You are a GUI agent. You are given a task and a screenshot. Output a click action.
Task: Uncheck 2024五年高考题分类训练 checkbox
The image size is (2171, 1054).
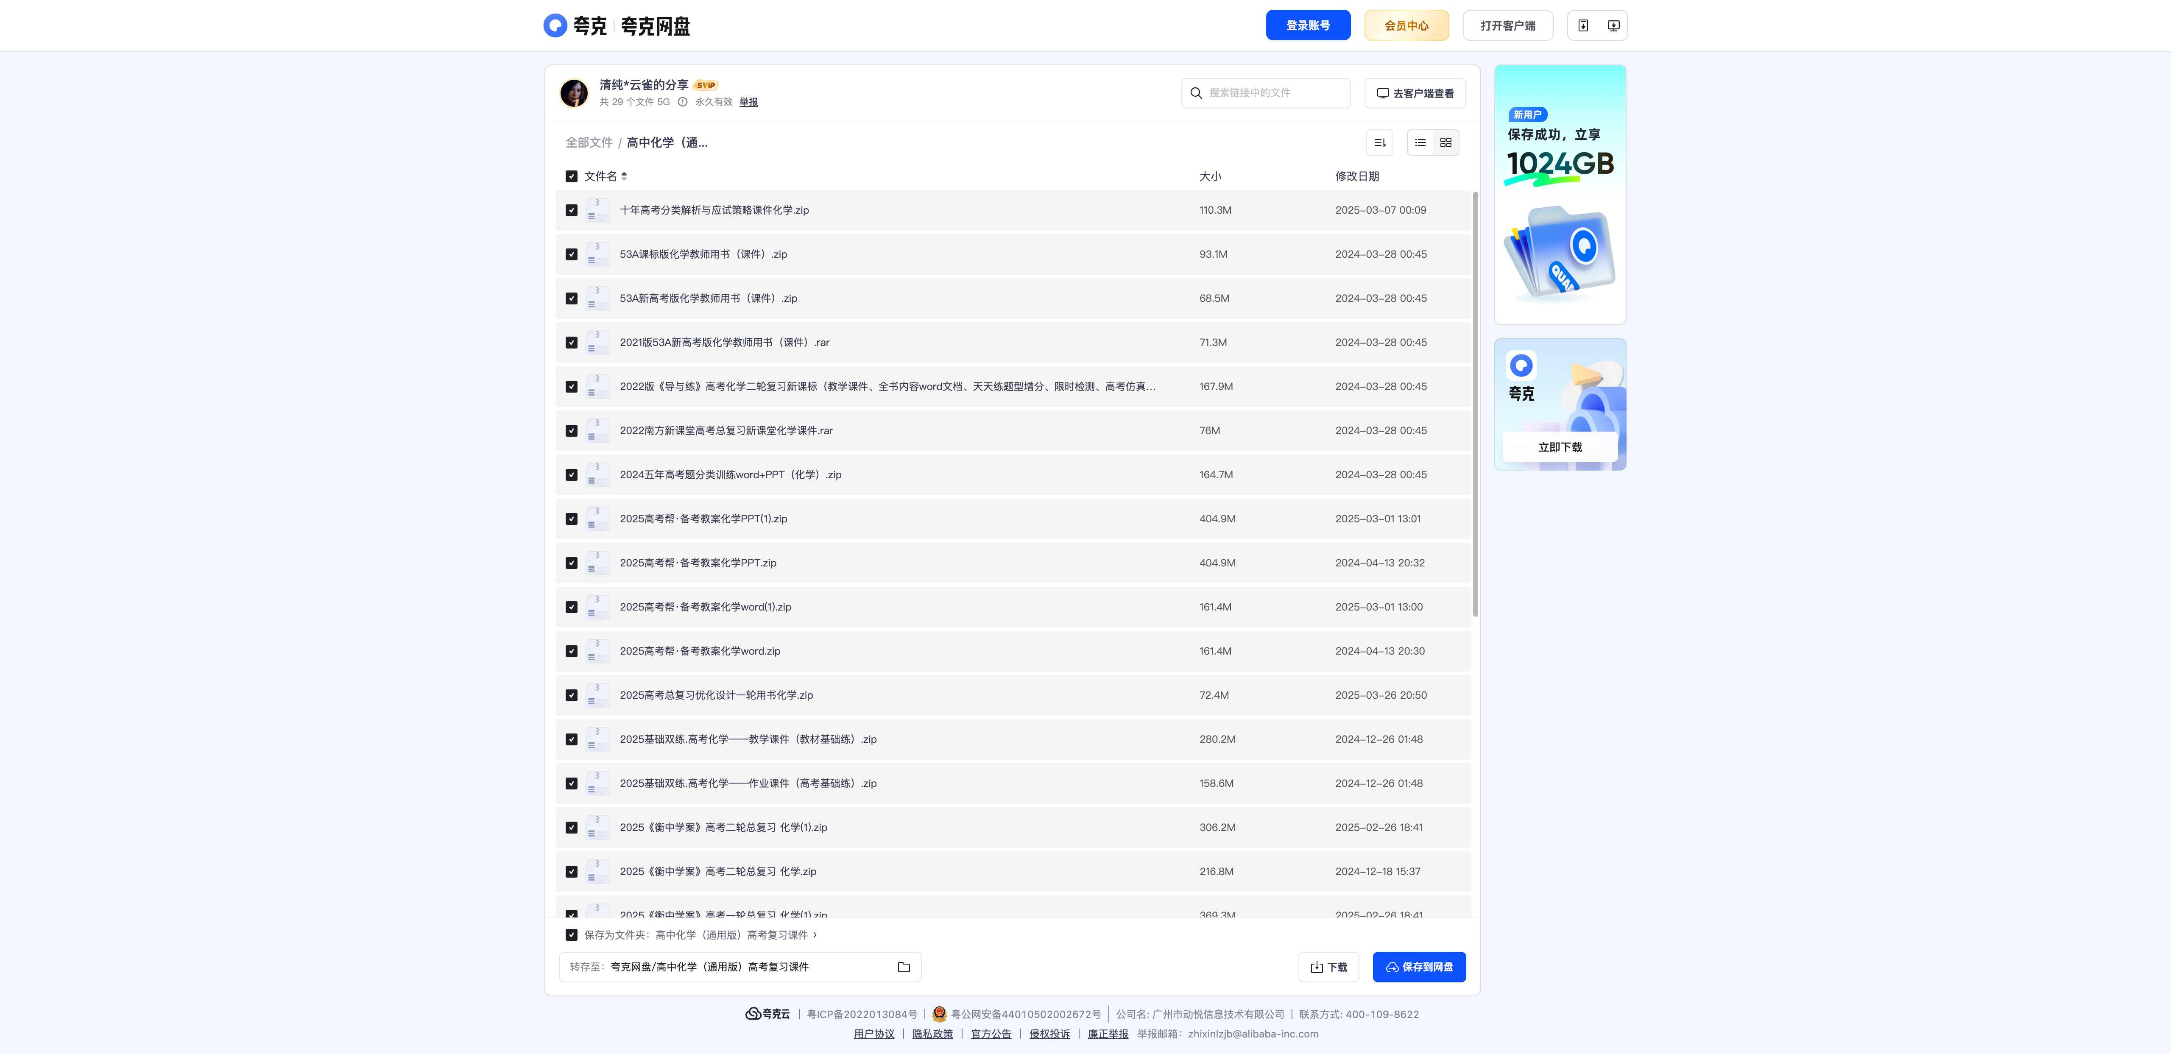point(572,474)
